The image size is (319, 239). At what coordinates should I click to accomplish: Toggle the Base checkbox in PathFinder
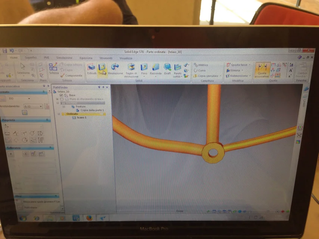pos(62,95)
